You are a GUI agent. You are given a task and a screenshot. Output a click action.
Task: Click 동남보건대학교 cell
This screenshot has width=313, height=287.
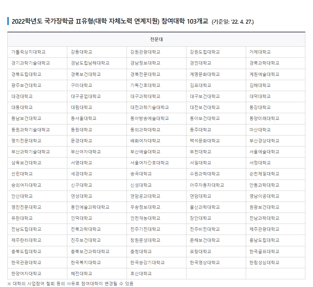coord(37,118)
